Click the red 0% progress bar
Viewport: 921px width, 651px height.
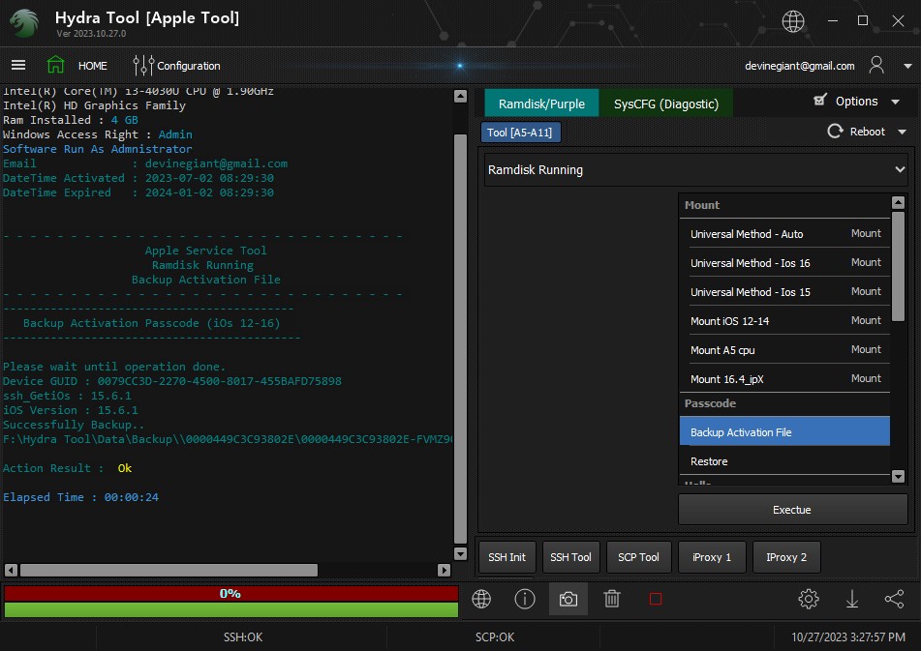pos(230,594)
